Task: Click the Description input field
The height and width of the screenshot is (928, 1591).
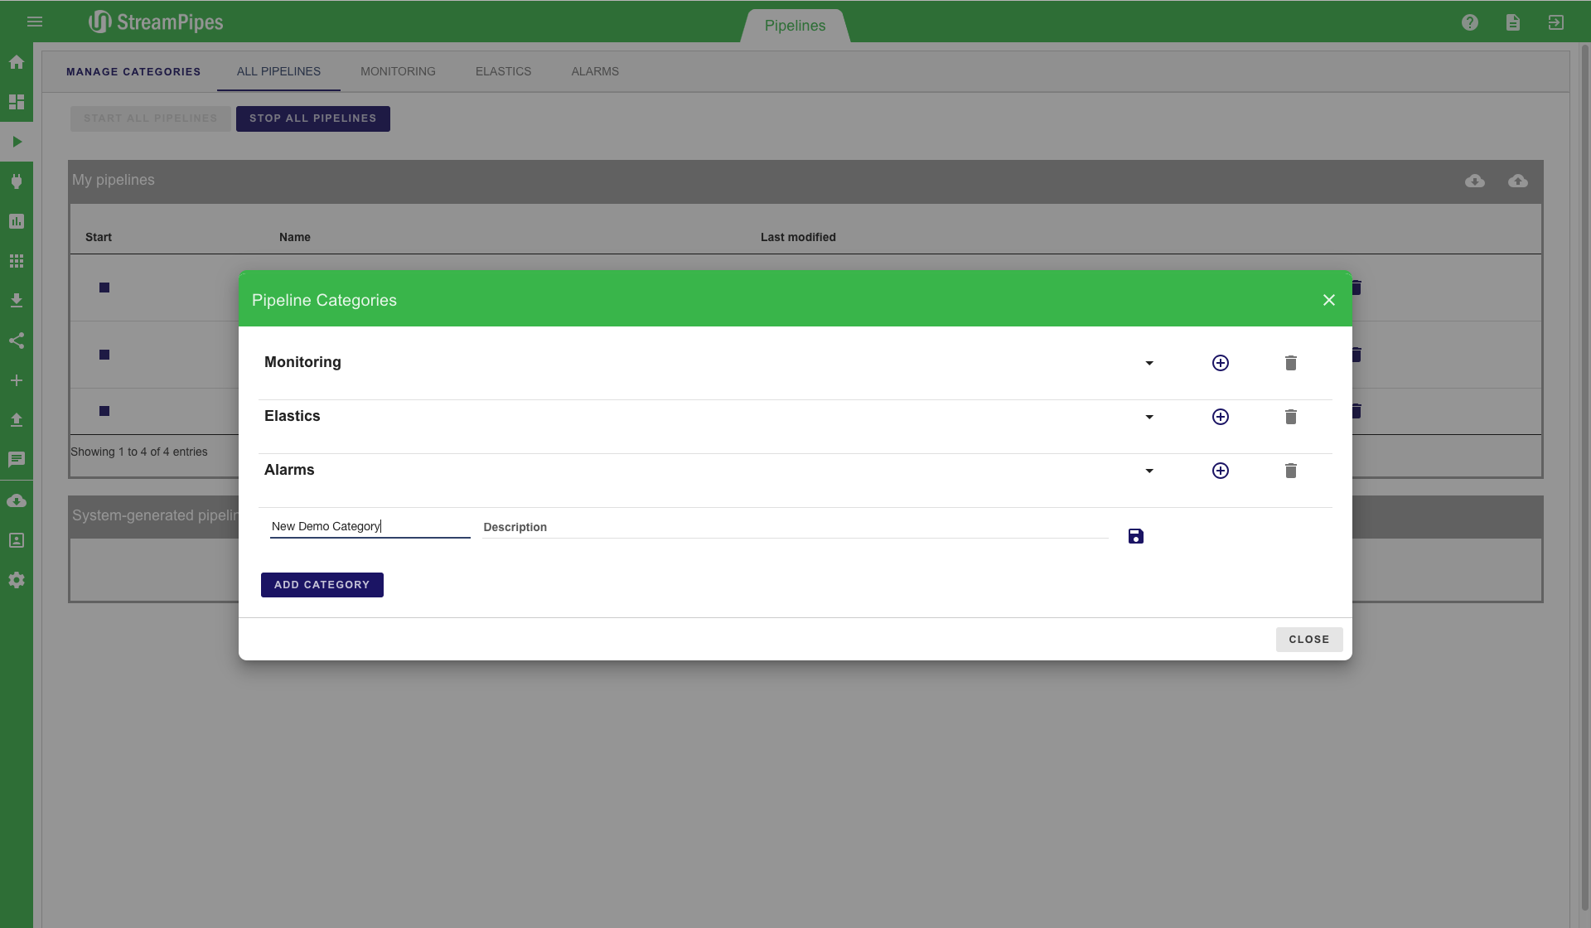Action: pos(794,527)
